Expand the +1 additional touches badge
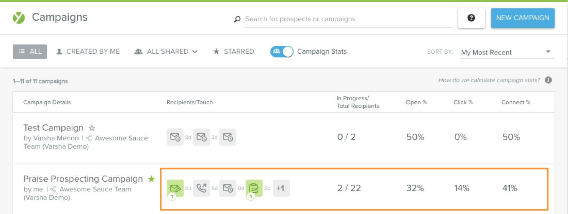Viewport: 568px width, 214px height. (x=281, y=188)
